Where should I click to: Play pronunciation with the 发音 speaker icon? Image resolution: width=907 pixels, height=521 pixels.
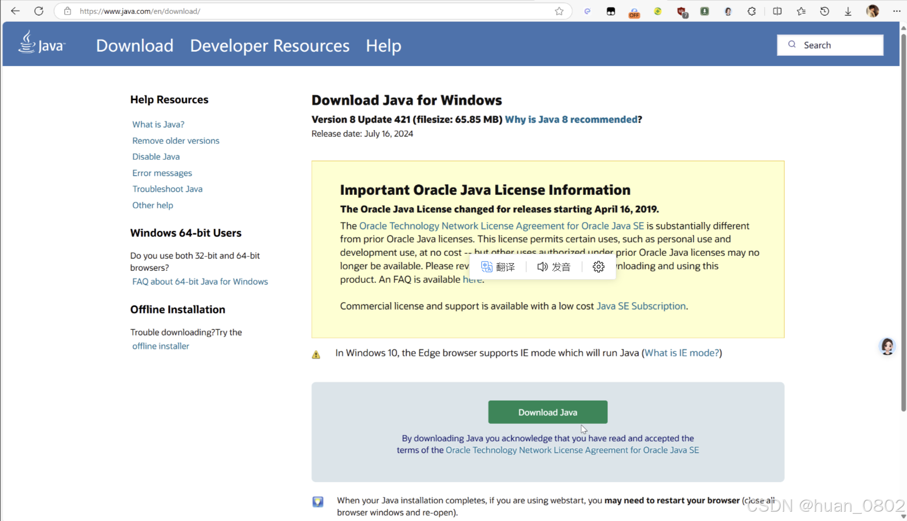tap(554, 267)
